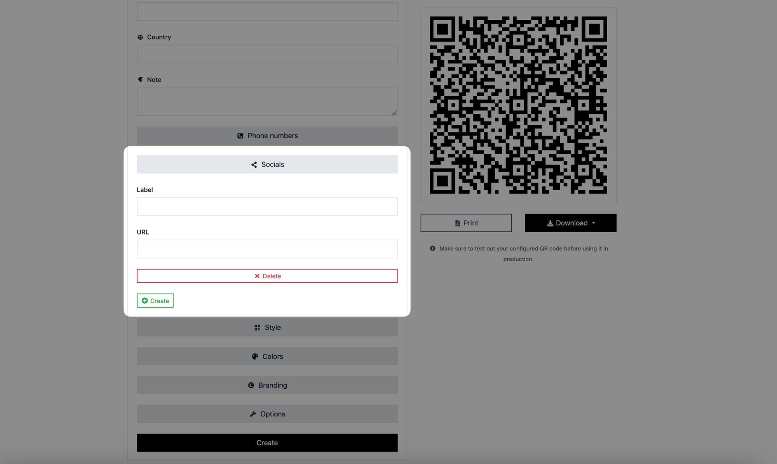Image resolution: width=777 pixels, height=464 pixels.
Task: Expand the Style section panel
Action: [267, 327]
